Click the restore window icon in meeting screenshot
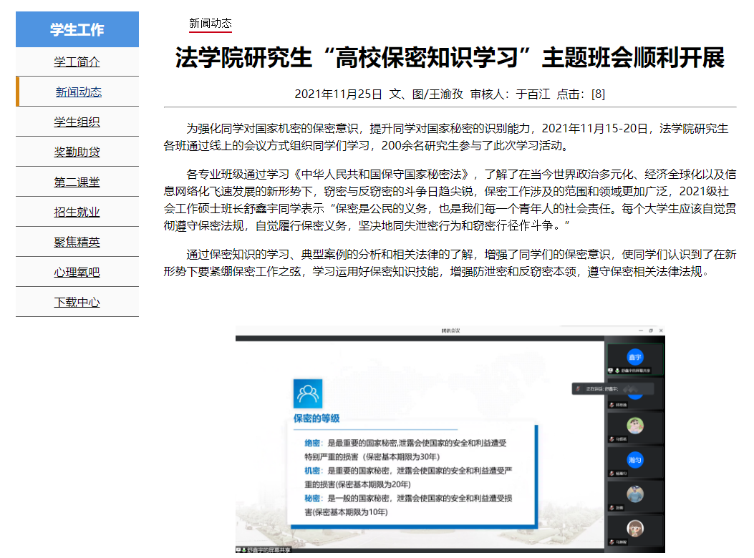Viewport: 754px width, 558px height. pos(651,331)
